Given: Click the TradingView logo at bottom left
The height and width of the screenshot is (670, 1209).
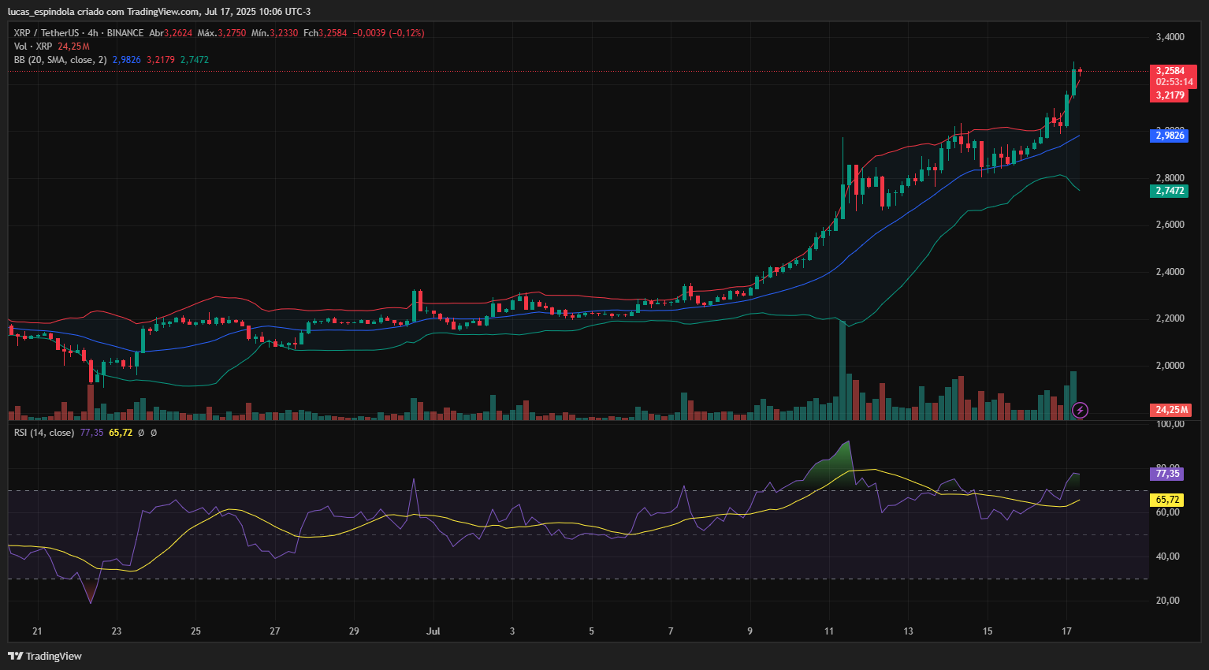Looking at the screenshot, I should click(x=45, y=656).
